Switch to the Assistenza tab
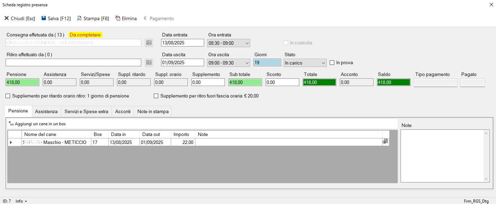The height and width of the screenshot is (204, 496). [46, 111]
